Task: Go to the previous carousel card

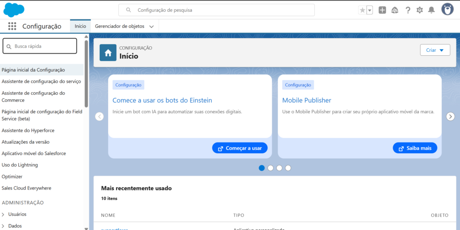Action: click(99, 116)
